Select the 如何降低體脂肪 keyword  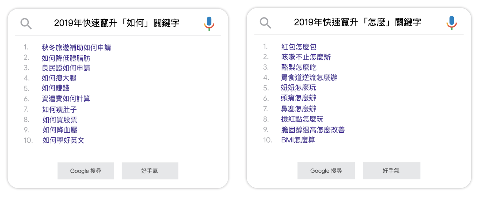coord(66,58)
